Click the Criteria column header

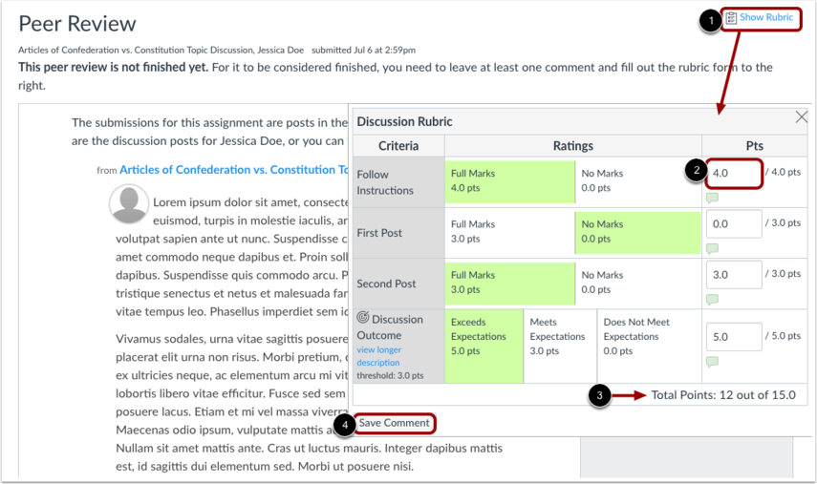point(398,146)
